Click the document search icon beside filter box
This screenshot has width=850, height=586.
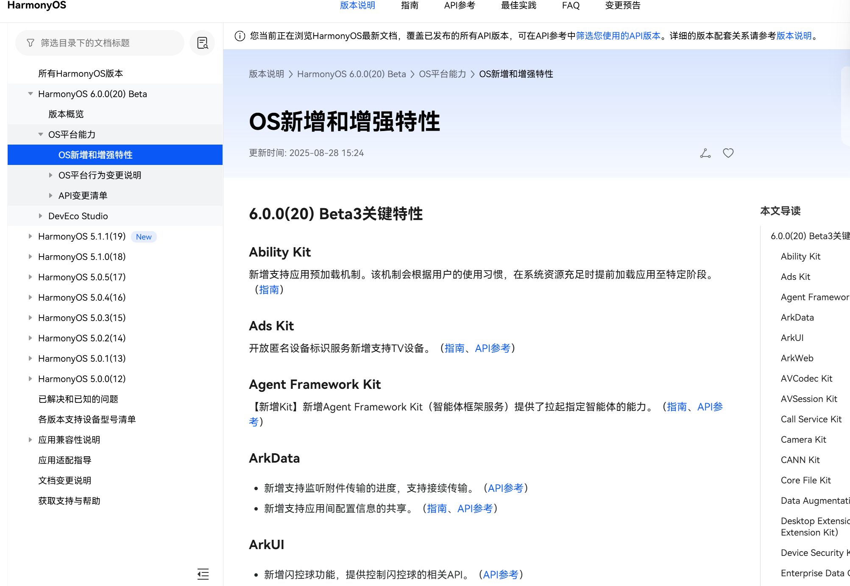click(x=202, y=43)
